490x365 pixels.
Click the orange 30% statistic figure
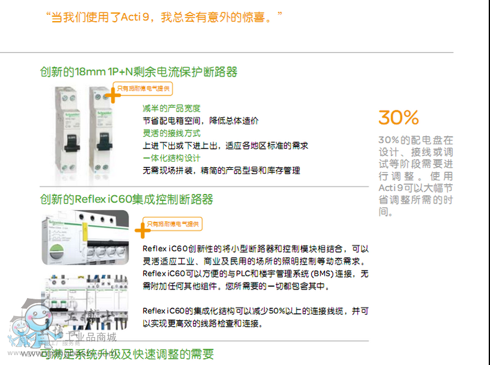398,117
